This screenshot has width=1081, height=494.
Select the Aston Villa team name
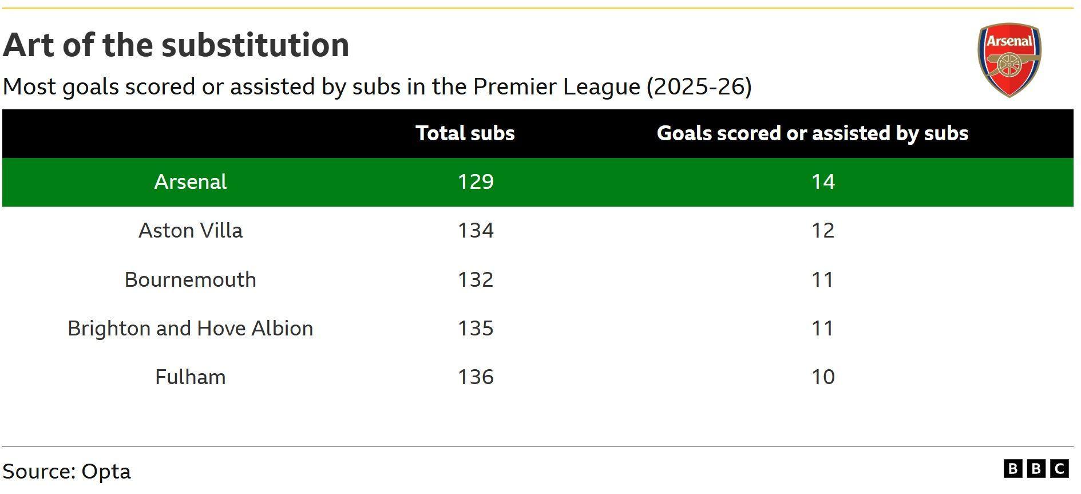tap(191, 231)
